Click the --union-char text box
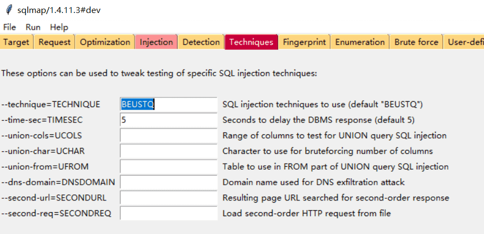This screenshot has width=484, height=234. [168, 151]
